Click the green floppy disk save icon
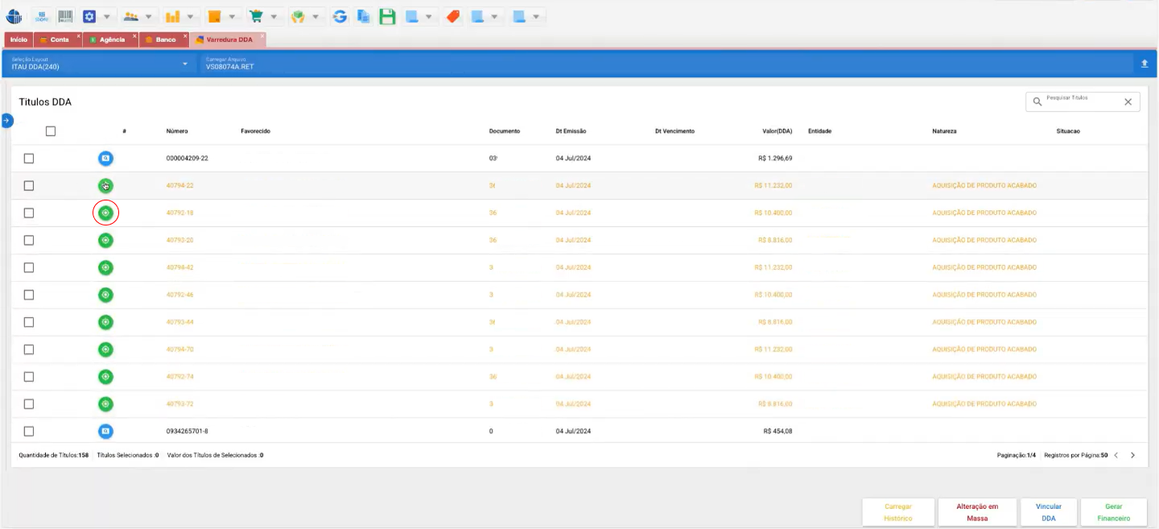Screen dimensions: 1159x529 point(388,16)
